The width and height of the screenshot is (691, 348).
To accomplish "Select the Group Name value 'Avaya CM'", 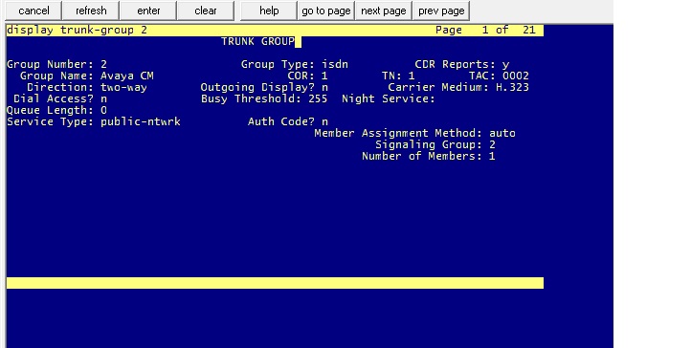I will [x=127, y=76].
